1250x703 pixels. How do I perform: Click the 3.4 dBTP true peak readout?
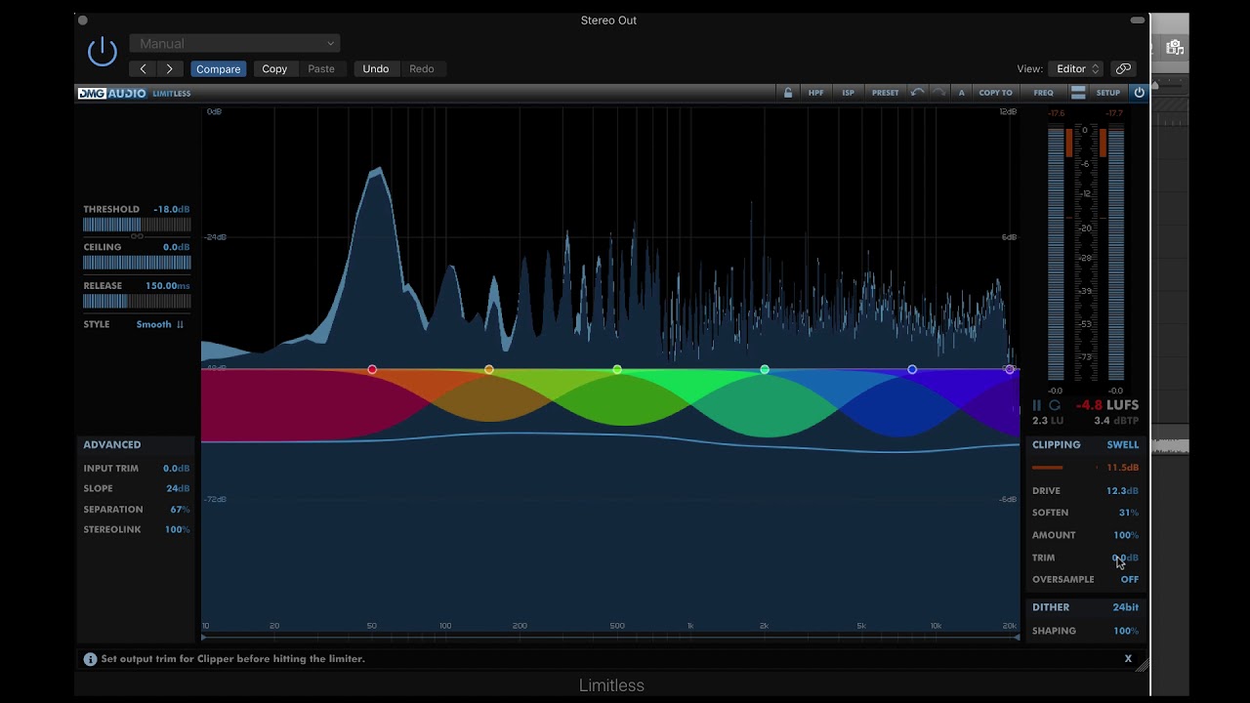1116,421
